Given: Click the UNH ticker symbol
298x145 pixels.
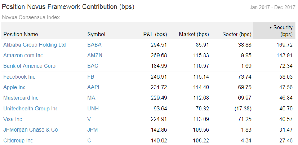Looking at the screenshot, I should pyautogui.click(x=93, y=109).
